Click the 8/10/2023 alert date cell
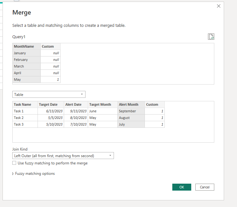 [x=76, y=118]
